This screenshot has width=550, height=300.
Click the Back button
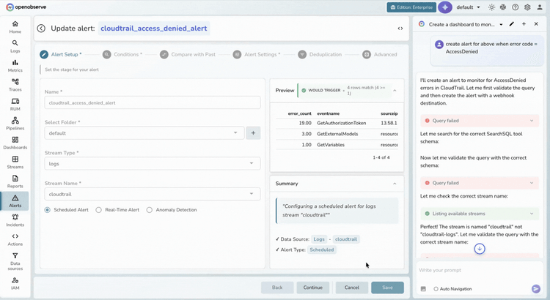(x=277, y=288)
